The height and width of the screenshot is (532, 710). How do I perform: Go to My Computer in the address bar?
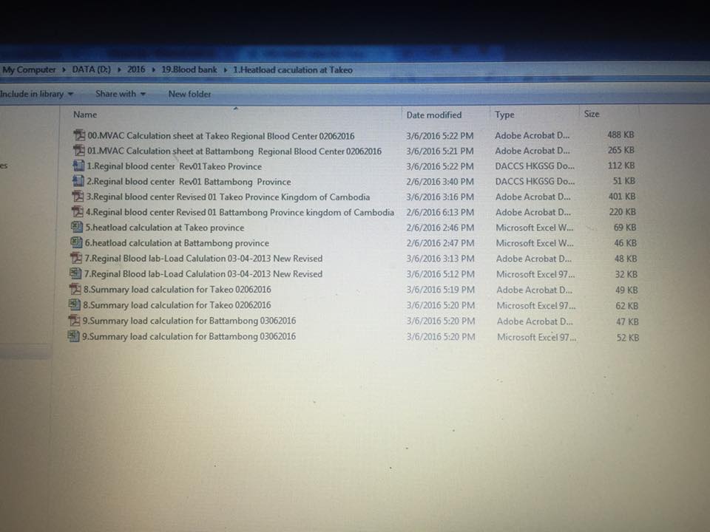pyautogui.click(x=29, y=69)
